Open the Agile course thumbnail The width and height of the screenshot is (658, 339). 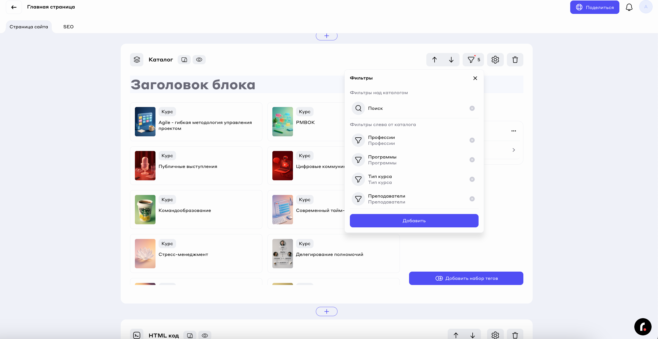click(x=145, y=122)
